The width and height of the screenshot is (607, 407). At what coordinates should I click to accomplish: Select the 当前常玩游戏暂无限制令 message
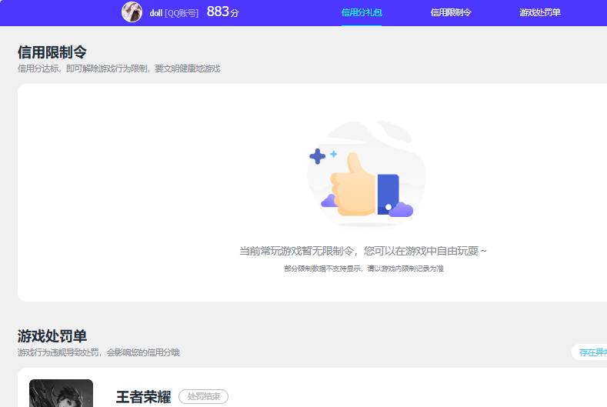pos(362,251)
